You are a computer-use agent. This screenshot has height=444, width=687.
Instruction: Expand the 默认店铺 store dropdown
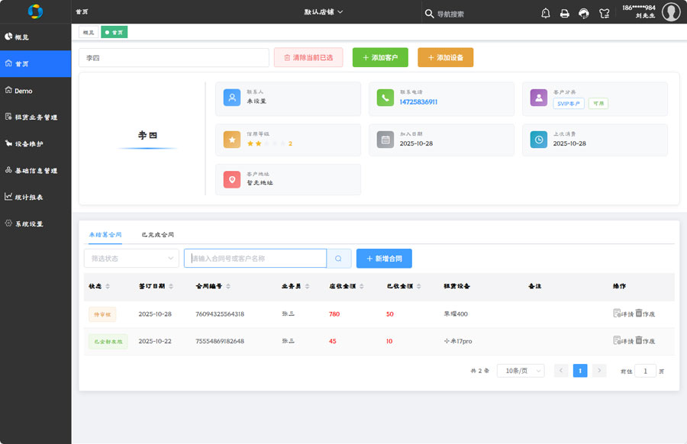(324, 12)
